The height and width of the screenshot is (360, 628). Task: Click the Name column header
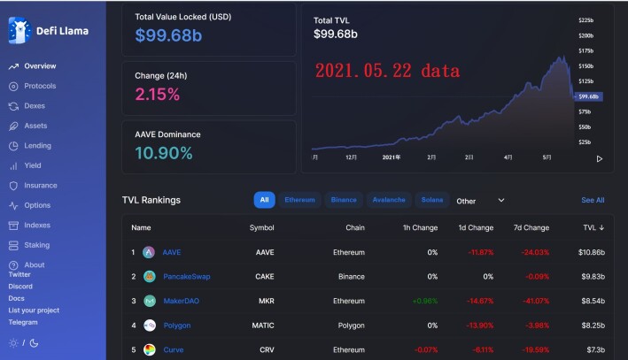click(141, 228)
